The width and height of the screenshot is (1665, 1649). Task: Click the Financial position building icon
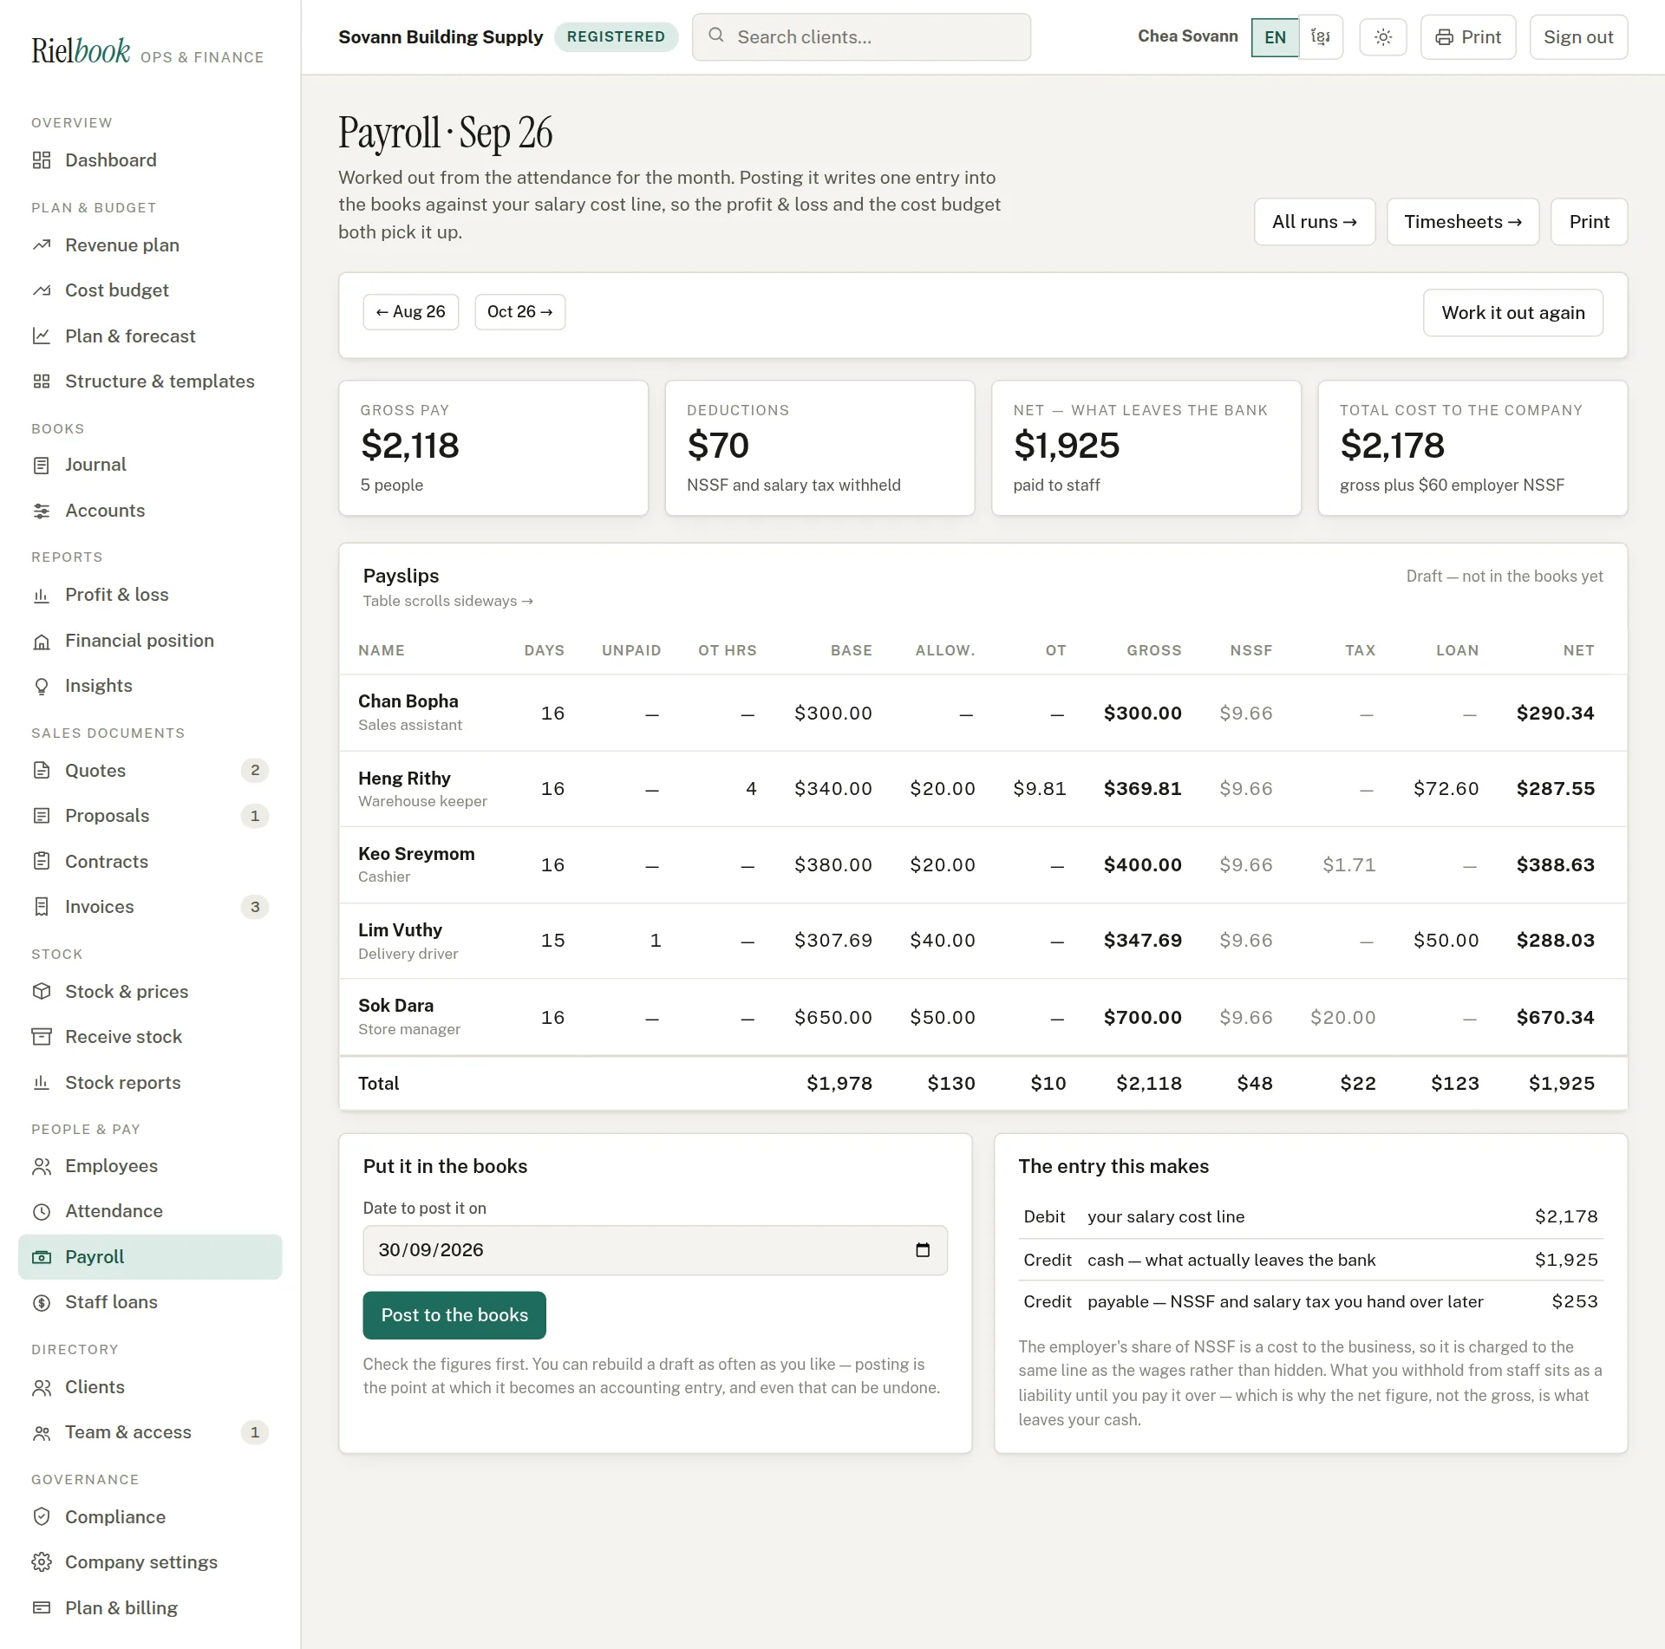(42, 641)
